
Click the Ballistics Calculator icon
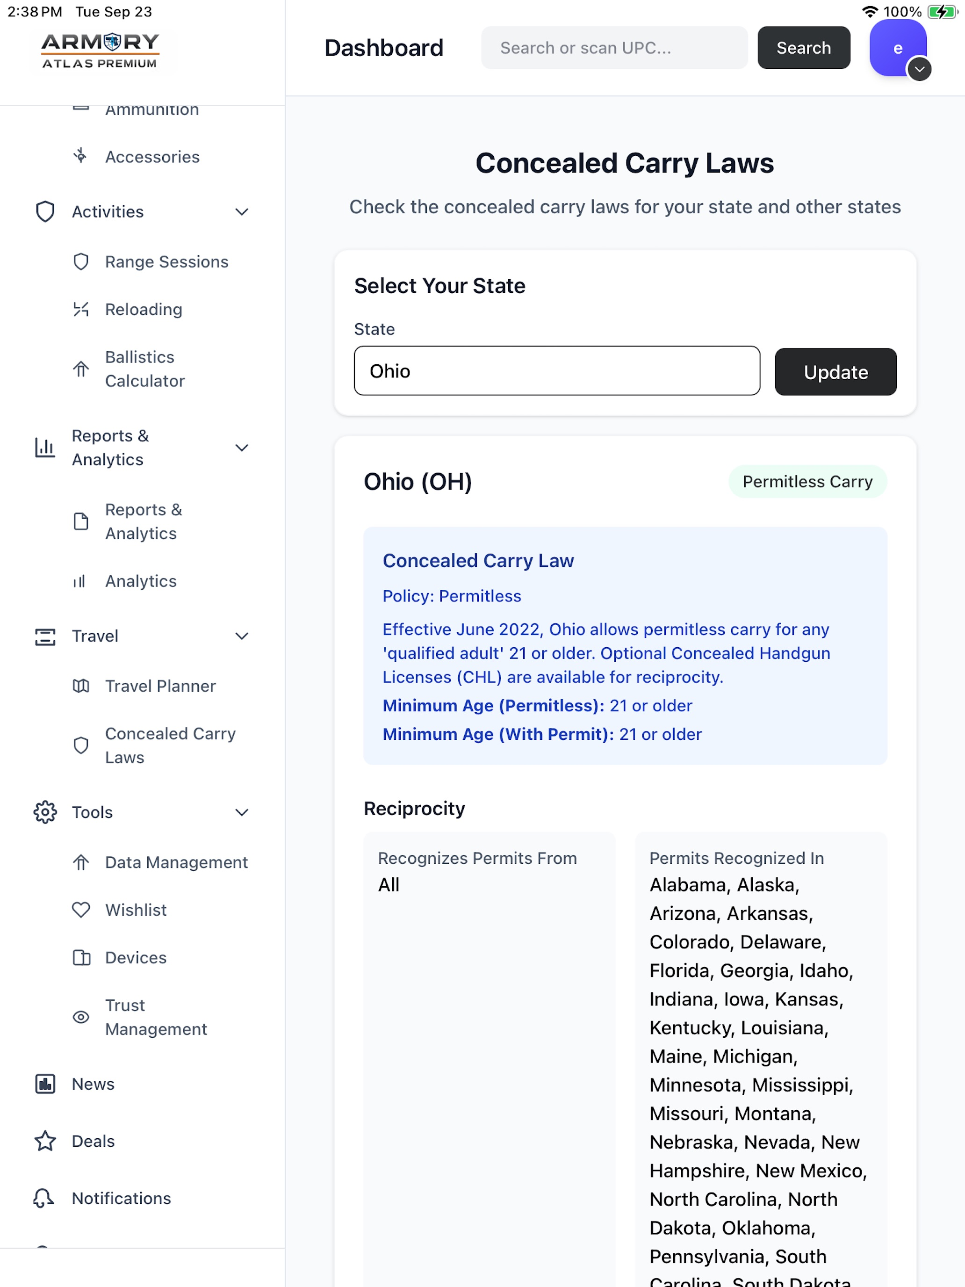pos(81,369)
